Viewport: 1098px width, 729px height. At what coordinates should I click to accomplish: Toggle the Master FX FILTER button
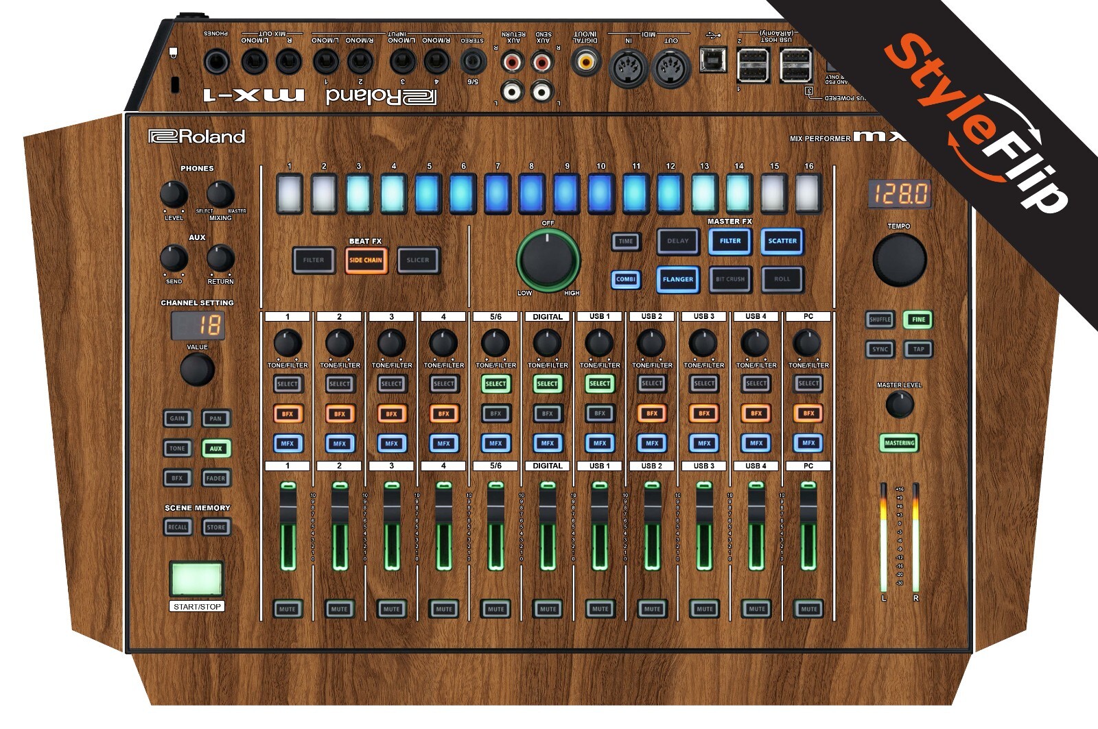tap(730, 241)
